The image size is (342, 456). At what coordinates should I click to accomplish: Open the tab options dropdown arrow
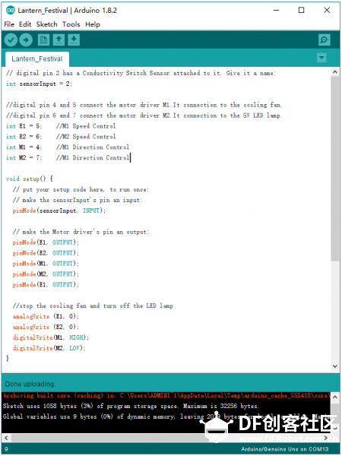tap(321, 58)
